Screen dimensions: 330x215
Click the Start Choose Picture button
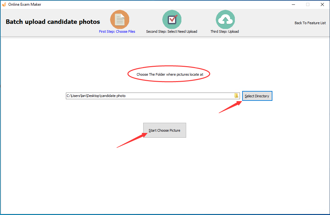[165, 130]
